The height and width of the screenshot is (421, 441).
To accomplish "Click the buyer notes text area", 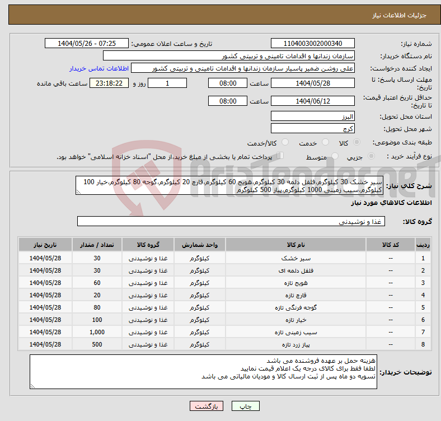I will 203,372.
